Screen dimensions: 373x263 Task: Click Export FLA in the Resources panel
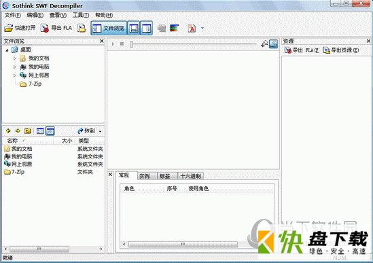pyautogui.click(x=302, y=50)
